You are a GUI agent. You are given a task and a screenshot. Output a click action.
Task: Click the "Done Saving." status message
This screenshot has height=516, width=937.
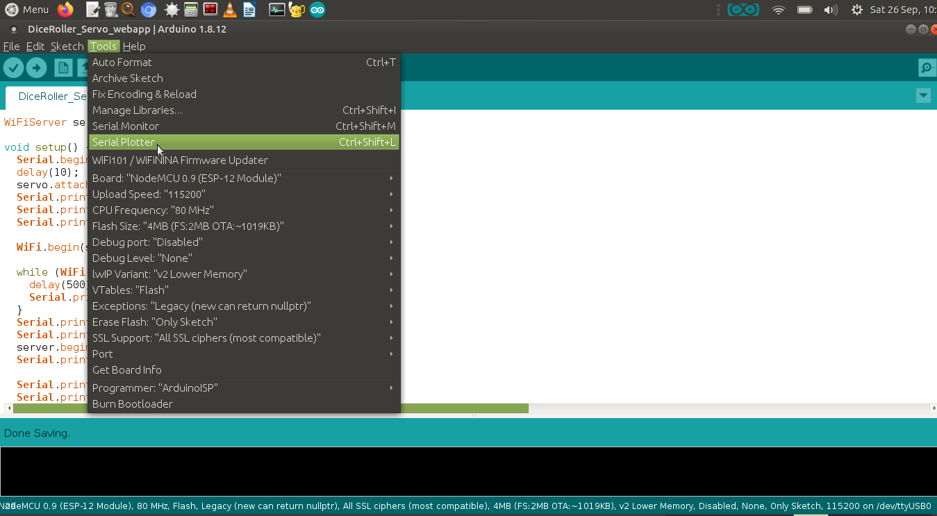click(37, 433)
